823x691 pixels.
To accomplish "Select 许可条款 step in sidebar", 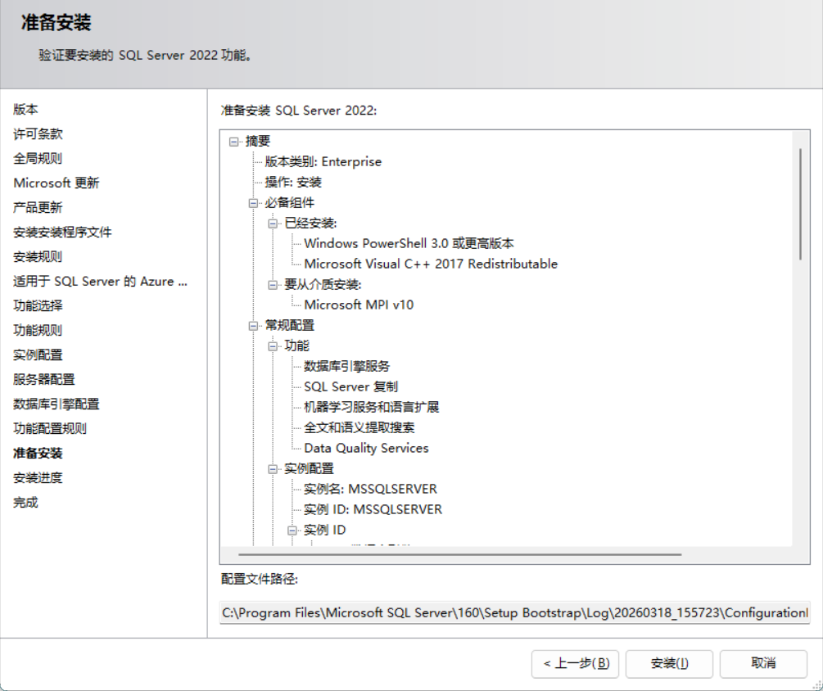I will pos(38,133).
